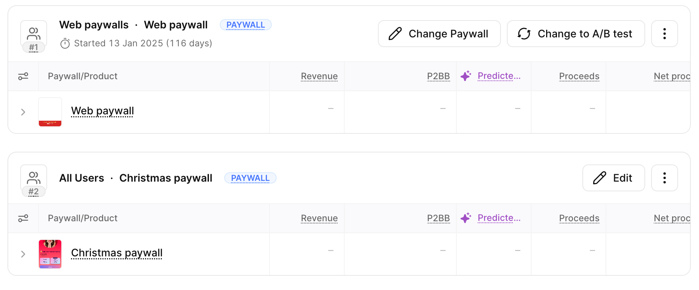This screenshot has width=699, height=290.
Task: Click the sparkle AI icon next to Predicted header
Action: (466, 75)
